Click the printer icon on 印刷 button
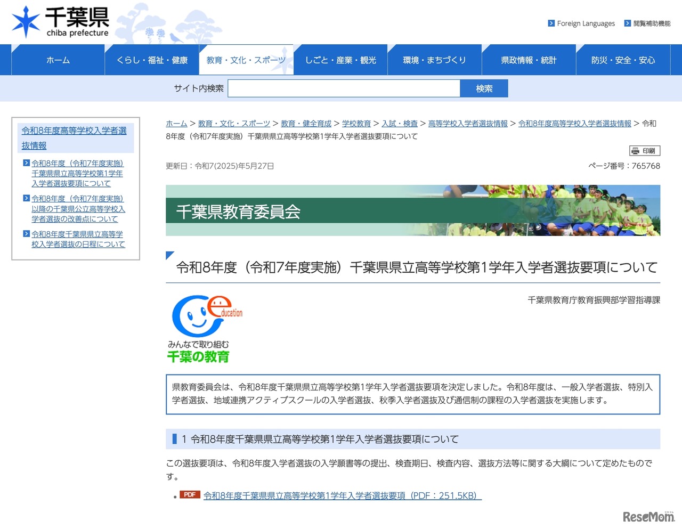Screen dimensions: 682x529 click(636, 150)
